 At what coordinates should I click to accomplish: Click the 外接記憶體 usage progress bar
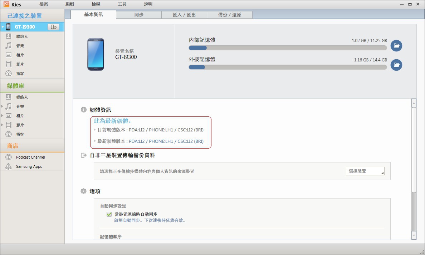[288, 67]
